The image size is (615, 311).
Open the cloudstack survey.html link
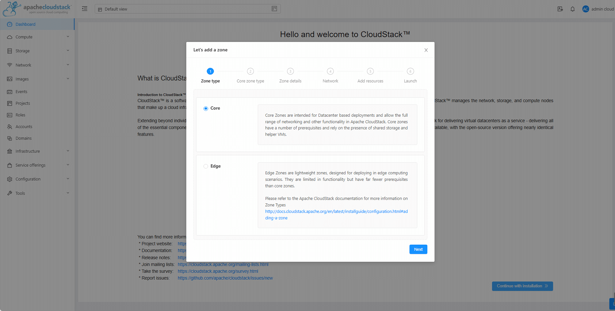(218, 272)
